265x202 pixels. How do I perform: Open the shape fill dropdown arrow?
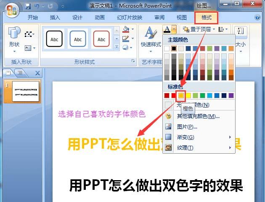(x=133, y=29)
